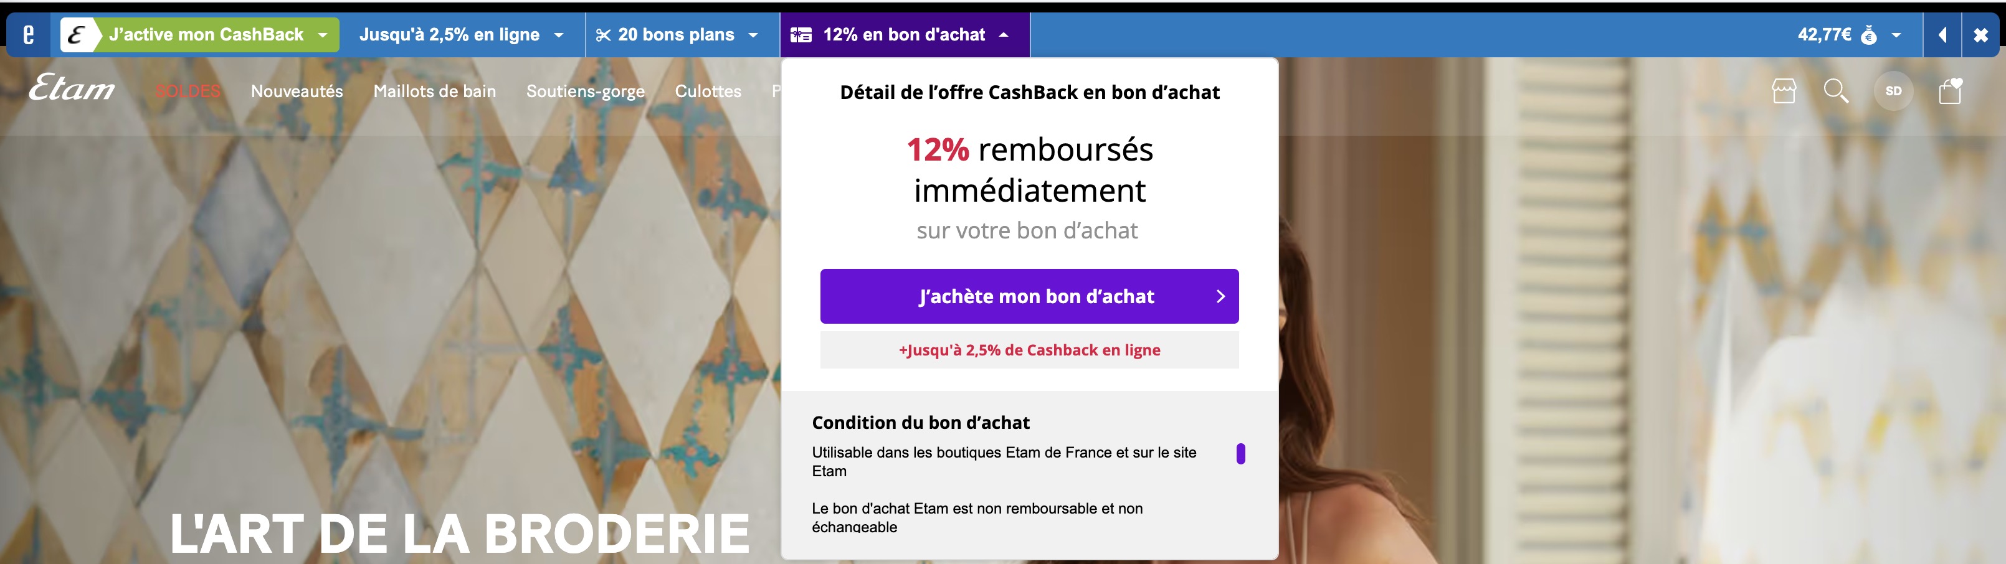The height and width of the screenshot is (564, 2006).
Task: Click the purple scrollbar thumb in conditions
Action: pos(1240,454)
